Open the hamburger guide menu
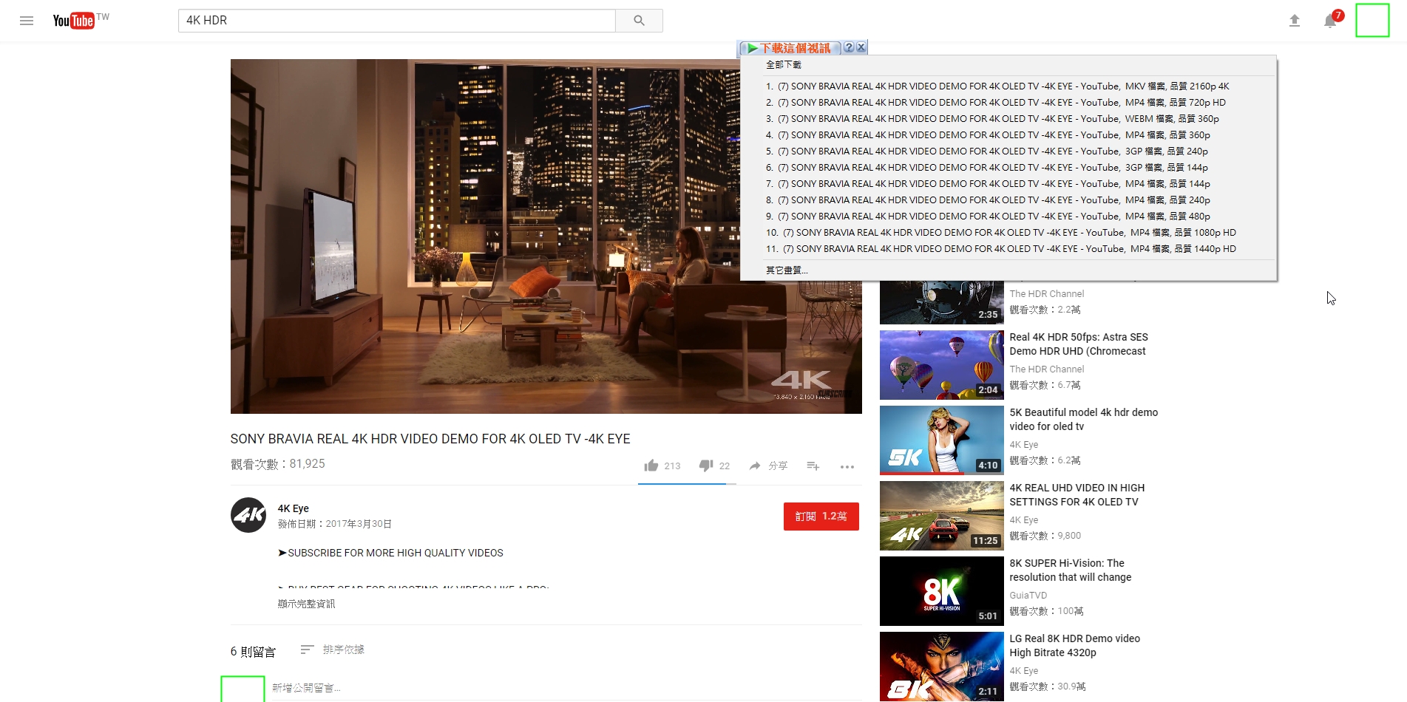 [x=27, y=21]
